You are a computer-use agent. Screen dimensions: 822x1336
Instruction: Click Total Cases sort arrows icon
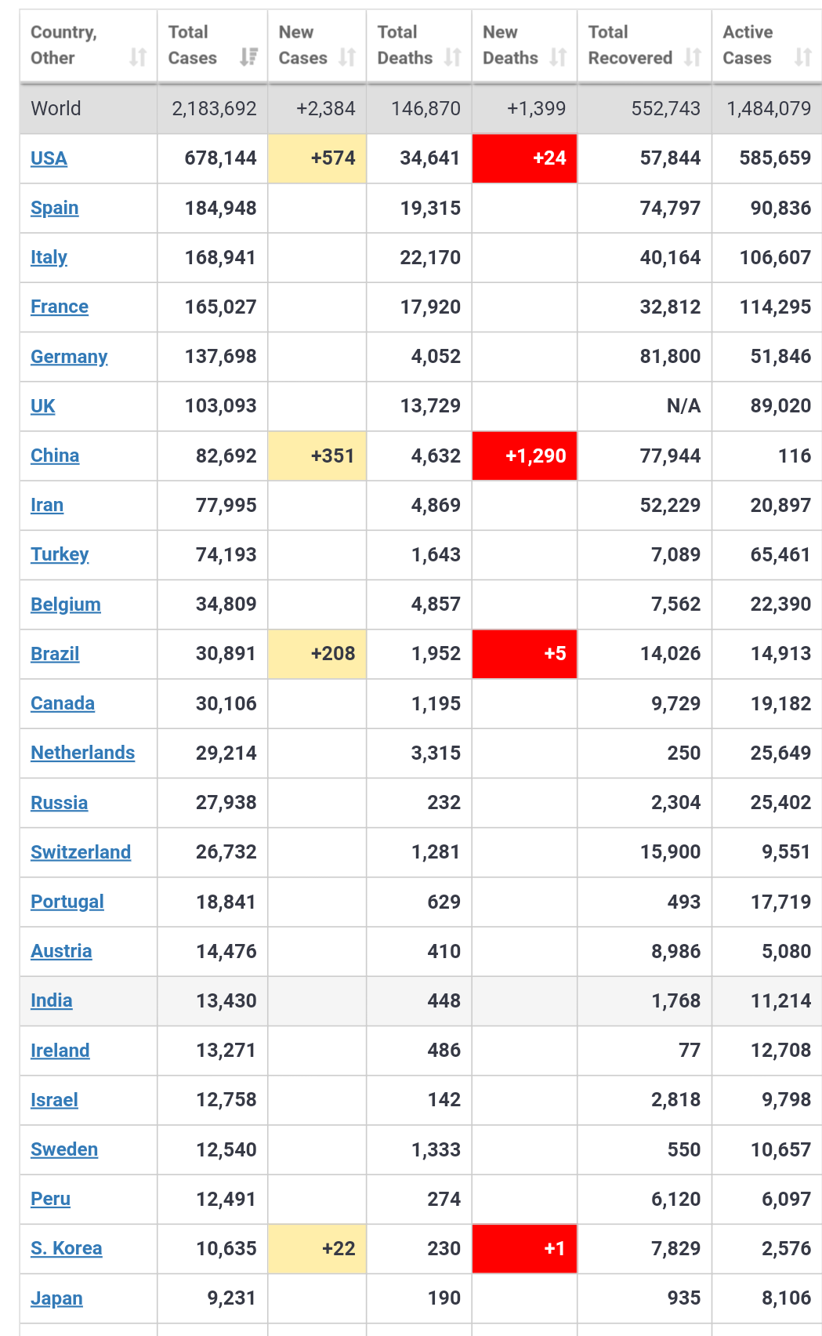tap(248, 57)
